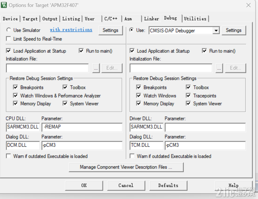Click the -REMAP parameter field
This screenshot has height=199, width=258.
tap(82, 127)
